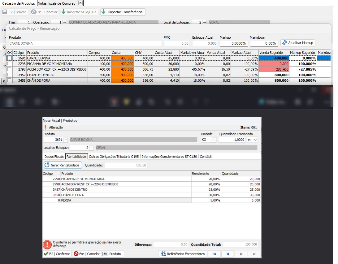Screen dimensions: 338x264
Task: Open Referências Fornecedores
Action: [x=183, y=254]
